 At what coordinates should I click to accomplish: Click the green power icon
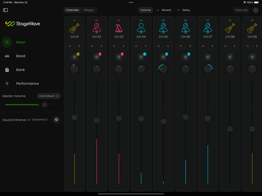coord(255,10)
